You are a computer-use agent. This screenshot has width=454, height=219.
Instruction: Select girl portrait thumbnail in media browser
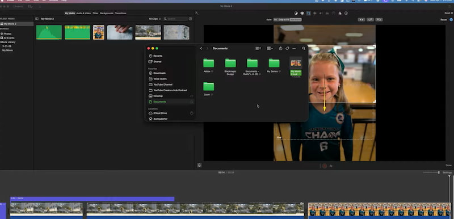(99, 32)
